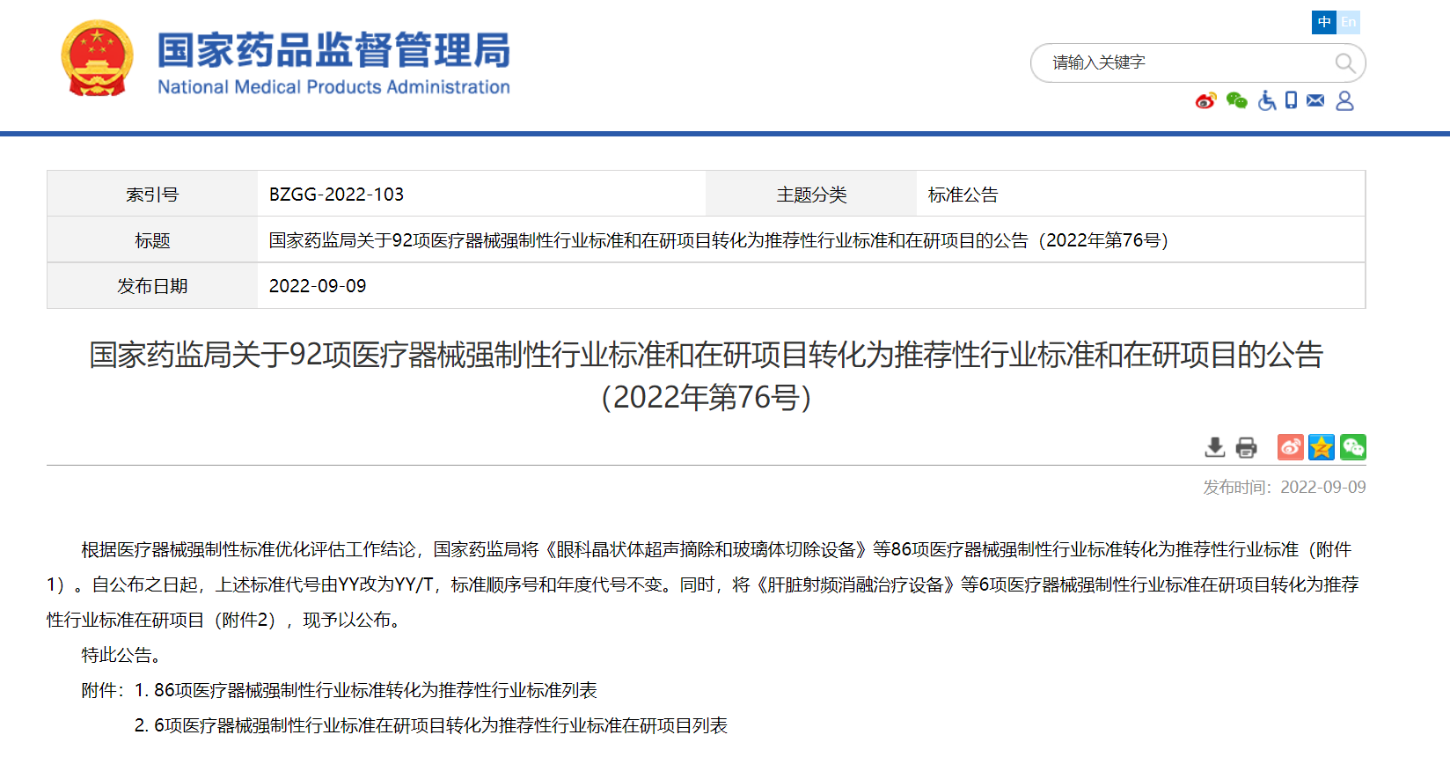
Task: Open the header Weibo icon
Action: 1205,101
